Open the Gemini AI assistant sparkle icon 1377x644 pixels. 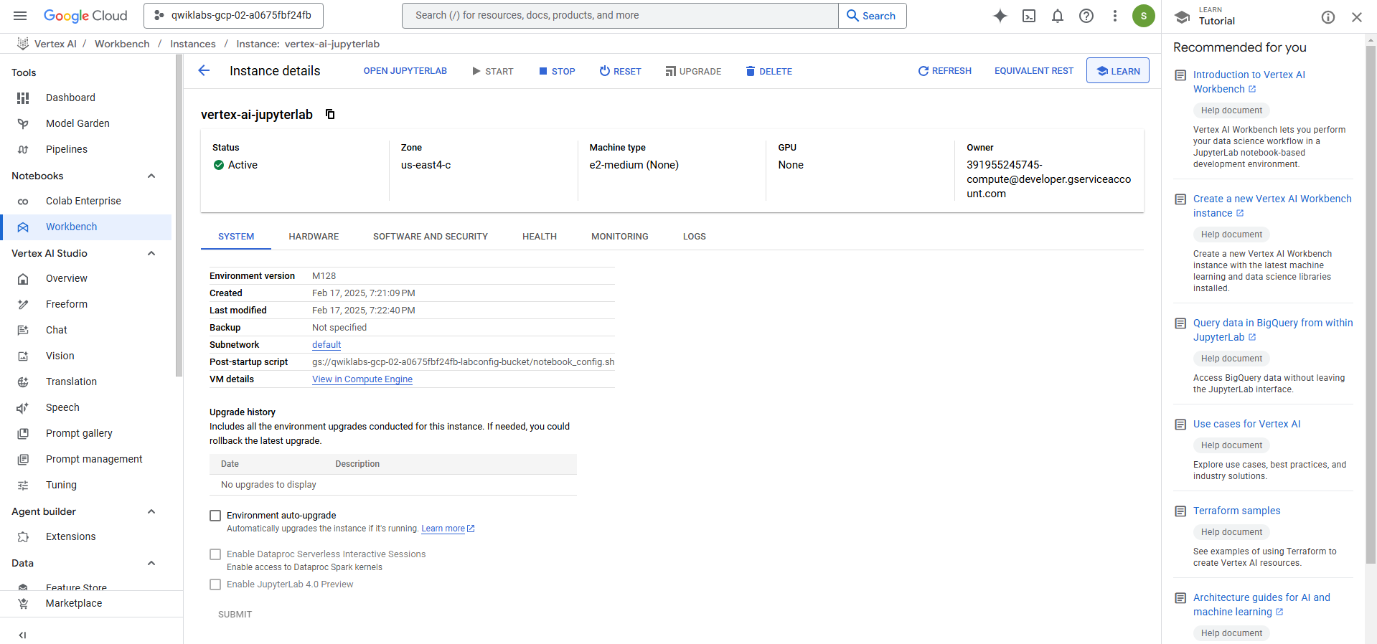1000,16
